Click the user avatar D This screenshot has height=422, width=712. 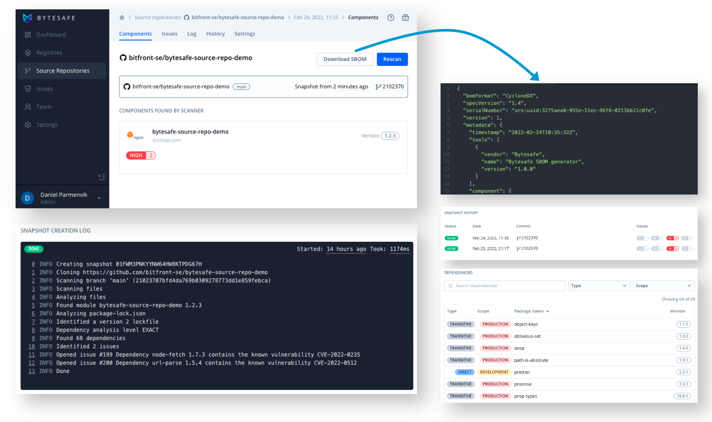click(x=28, y=198)
